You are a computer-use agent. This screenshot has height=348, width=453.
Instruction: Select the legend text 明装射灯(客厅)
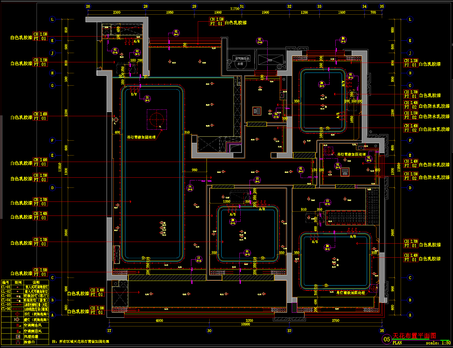tap(36, 296)
